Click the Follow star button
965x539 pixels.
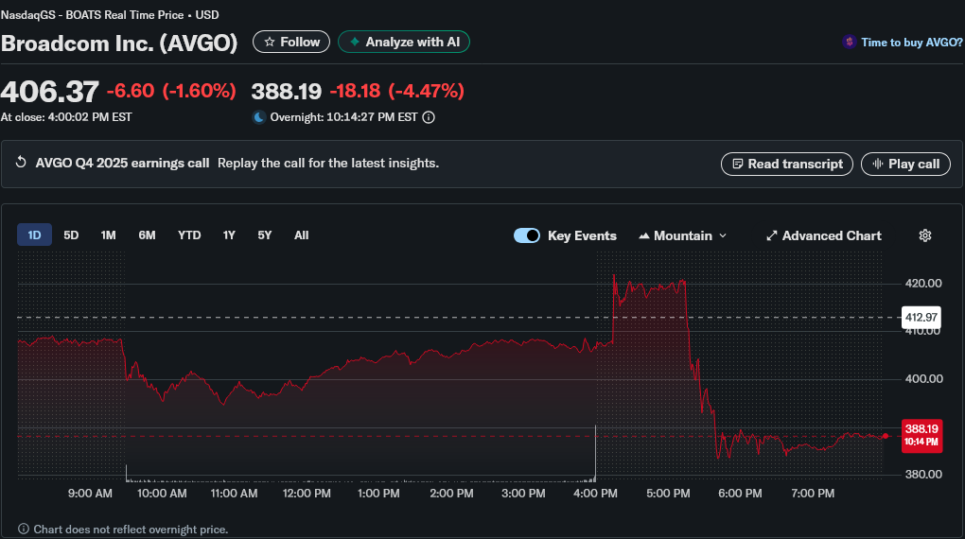click(x=291, y=42)
